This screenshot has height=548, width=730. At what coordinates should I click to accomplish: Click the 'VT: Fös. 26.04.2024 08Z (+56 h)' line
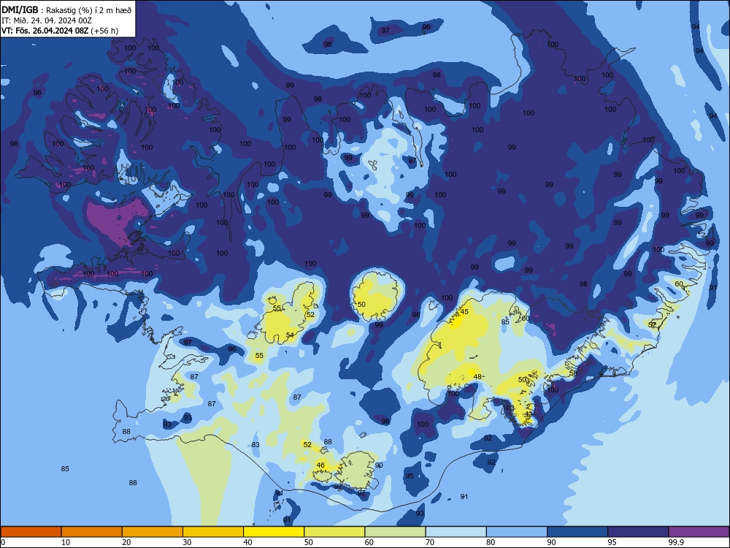point(60,31)
